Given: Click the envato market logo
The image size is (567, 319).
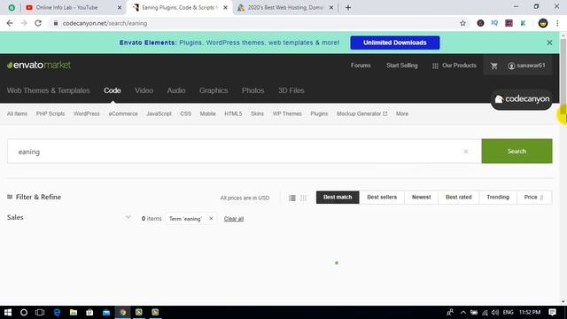Looking at the screenshot, I should 39,65.
